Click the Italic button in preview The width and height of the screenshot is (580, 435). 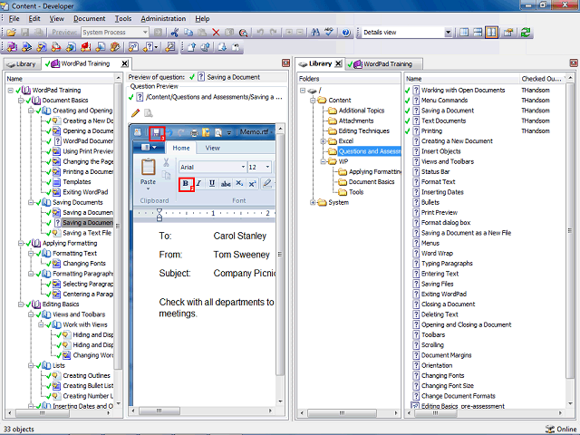[198, 183]
